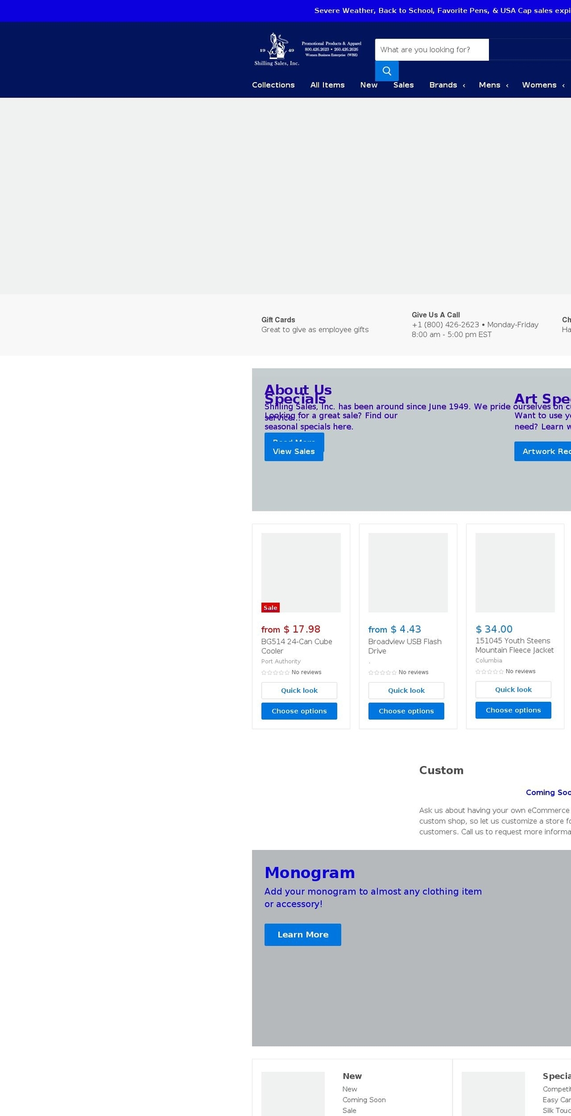Choose options for the Cube Cooler
This screenshot has width=571, height=1116.
click(x=299, y=711)
